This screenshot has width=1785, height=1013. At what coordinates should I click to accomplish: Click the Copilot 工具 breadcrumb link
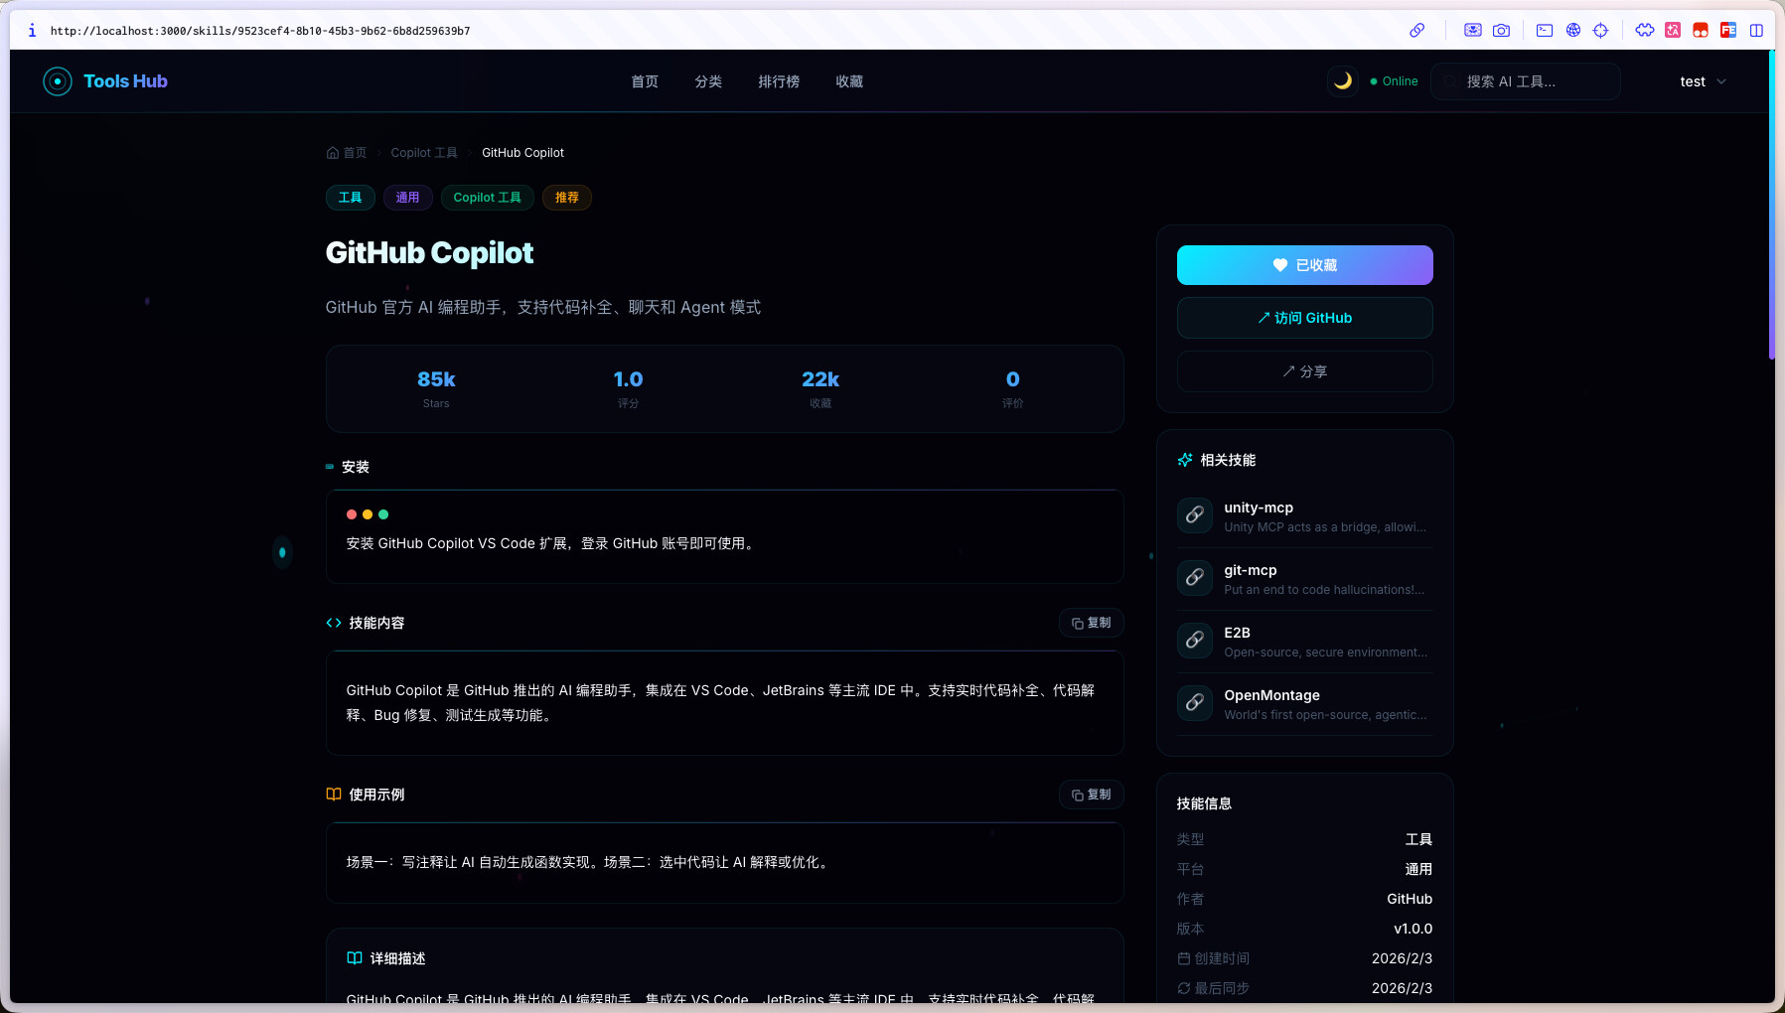[x=424, y=153]
